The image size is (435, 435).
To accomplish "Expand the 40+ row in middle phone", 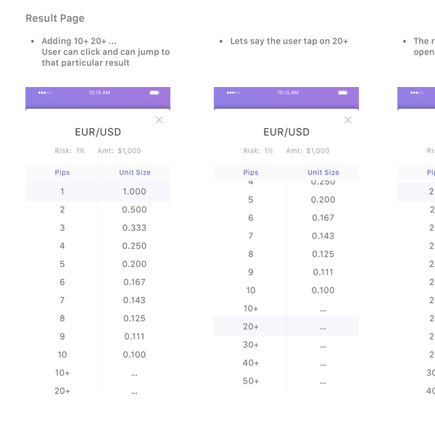I will [x=251, y=362].
